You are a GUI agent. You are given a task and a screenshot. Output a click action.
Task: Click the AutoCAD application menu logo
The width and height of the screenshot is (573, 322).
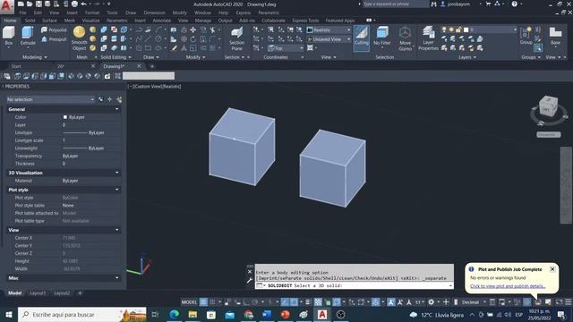coord(6,6)
